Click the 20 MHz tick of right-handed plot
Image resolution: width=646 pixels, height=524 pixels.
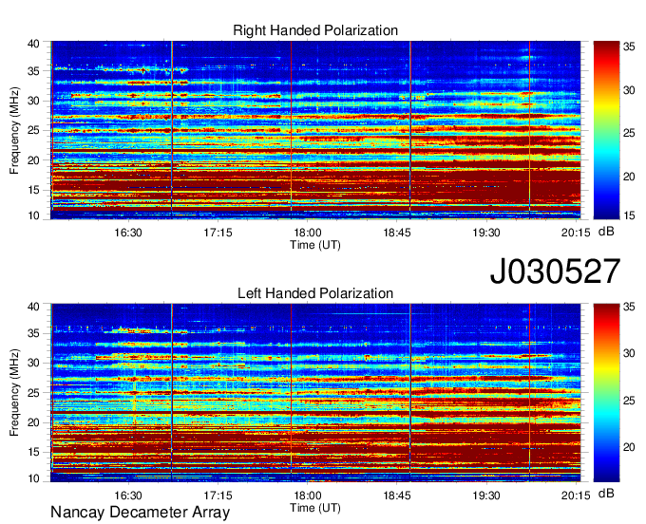point(33,160)
